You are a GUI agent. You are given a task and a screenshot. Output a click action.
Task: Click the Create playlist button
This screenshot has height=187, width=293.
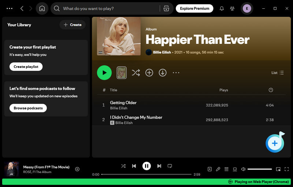click(x=26, y=66)
